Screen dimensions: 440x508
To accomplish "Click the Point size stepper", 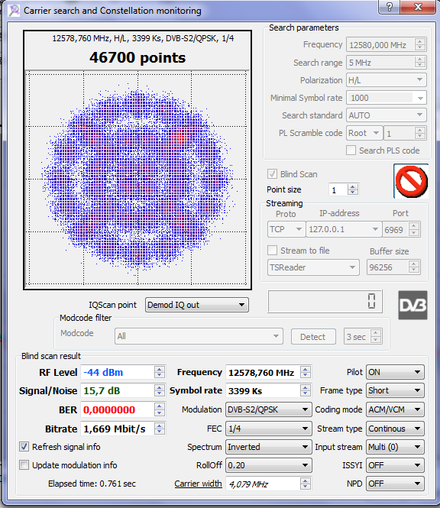I will coord(352,189).
